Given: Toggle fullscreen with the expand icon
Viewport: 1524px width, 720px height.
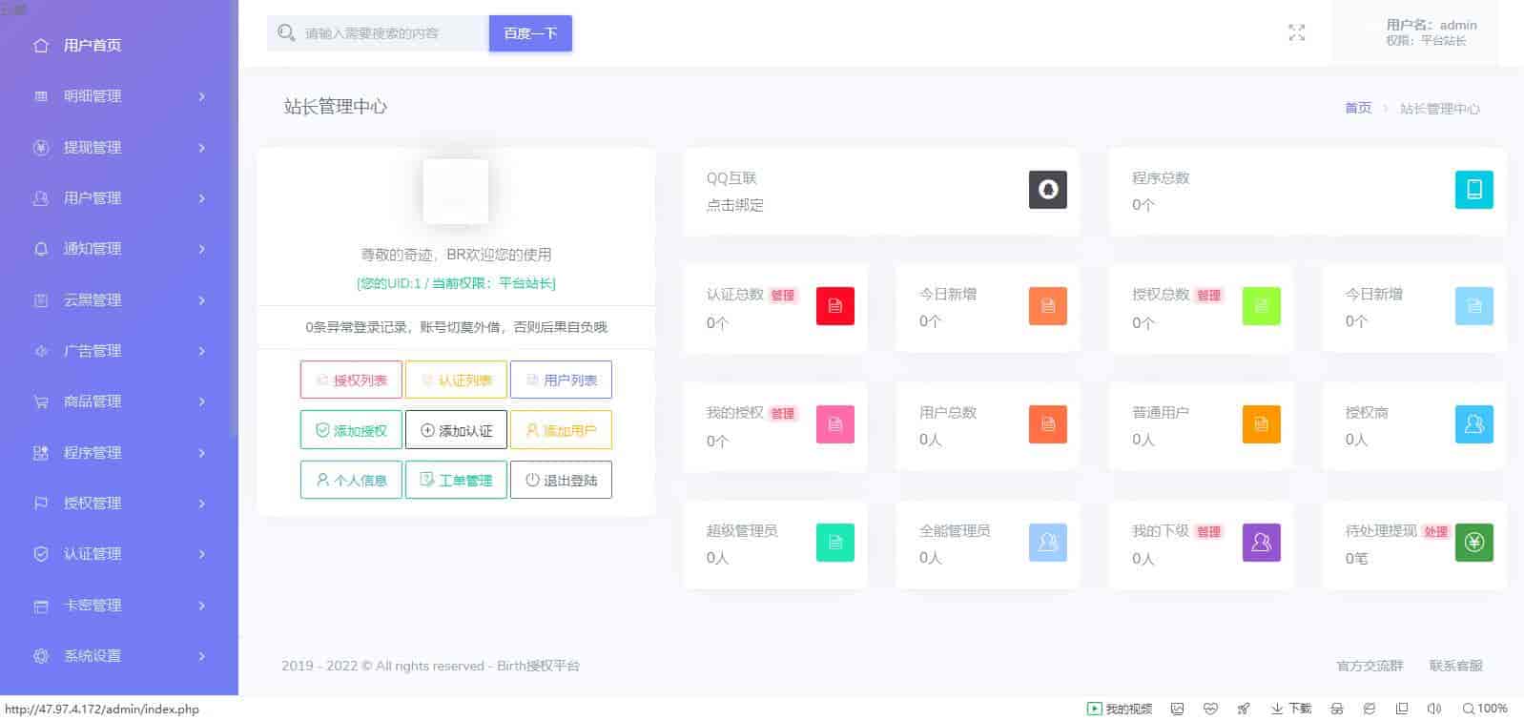Looking at the screenshot, I should [1296, 33].
